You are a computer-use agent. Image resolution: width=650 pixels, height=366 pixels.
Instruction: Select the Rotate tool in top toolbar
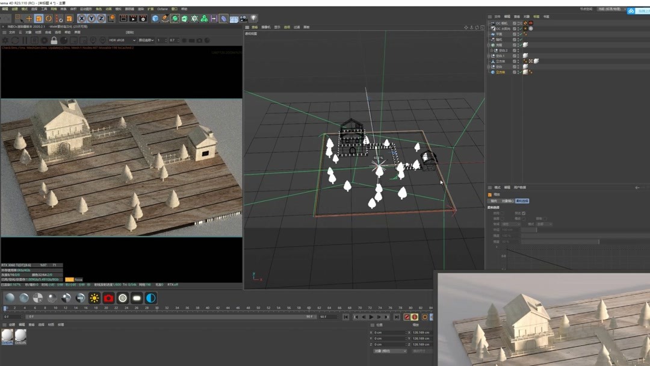click(x=49, y=19)
